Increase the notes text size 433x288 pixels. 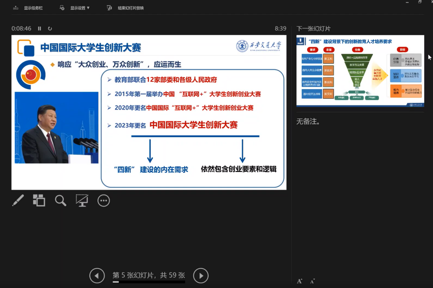(x=300, y=281)
